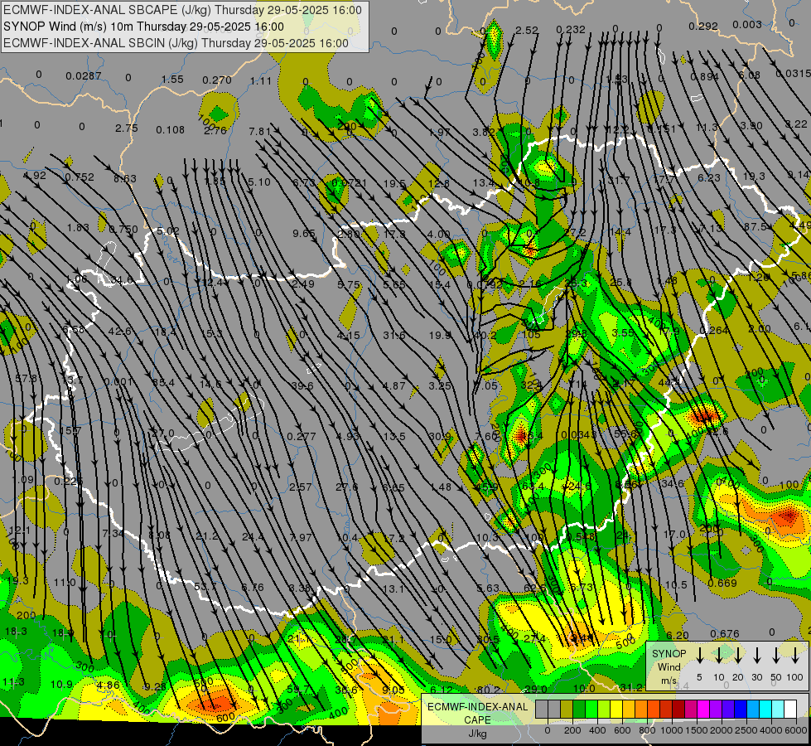Click the 0 tick label on the CAPE scale
This screenshot has height=746, width=811.
[x=548, y=730]
